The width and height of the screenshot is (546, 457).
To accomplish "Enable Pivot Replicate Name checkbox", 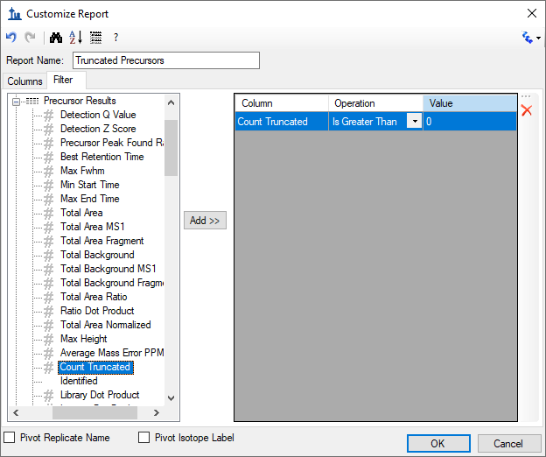I will [x=10, y=438].
